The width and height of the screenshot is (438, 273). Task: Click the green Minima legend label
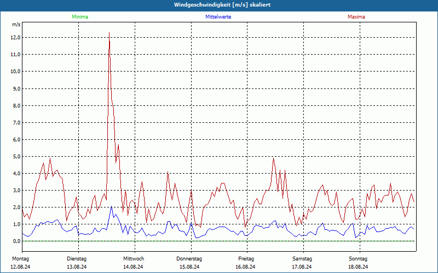80,17
